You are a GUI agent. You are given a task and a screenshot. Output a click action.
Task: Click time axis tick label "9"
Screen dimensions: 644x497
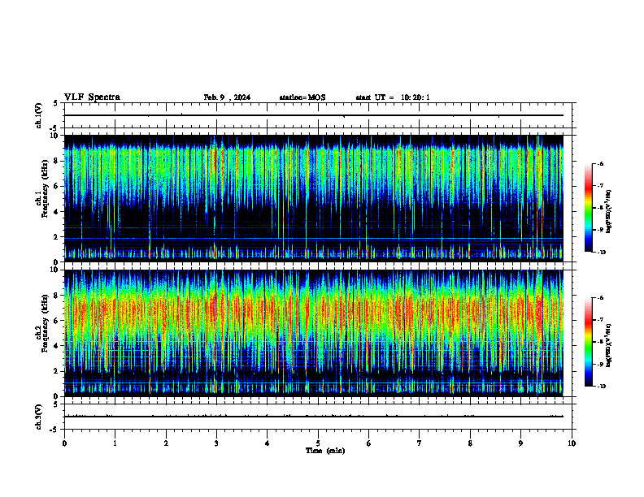point(520,443)
